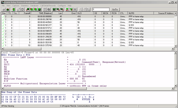The height and width of the screenshot is (108, 178).
Task: Click the Error column header
Action: (70, 13)
